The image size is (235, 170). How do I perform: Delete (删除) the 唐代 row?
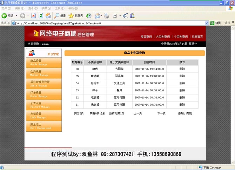point(182,69)
